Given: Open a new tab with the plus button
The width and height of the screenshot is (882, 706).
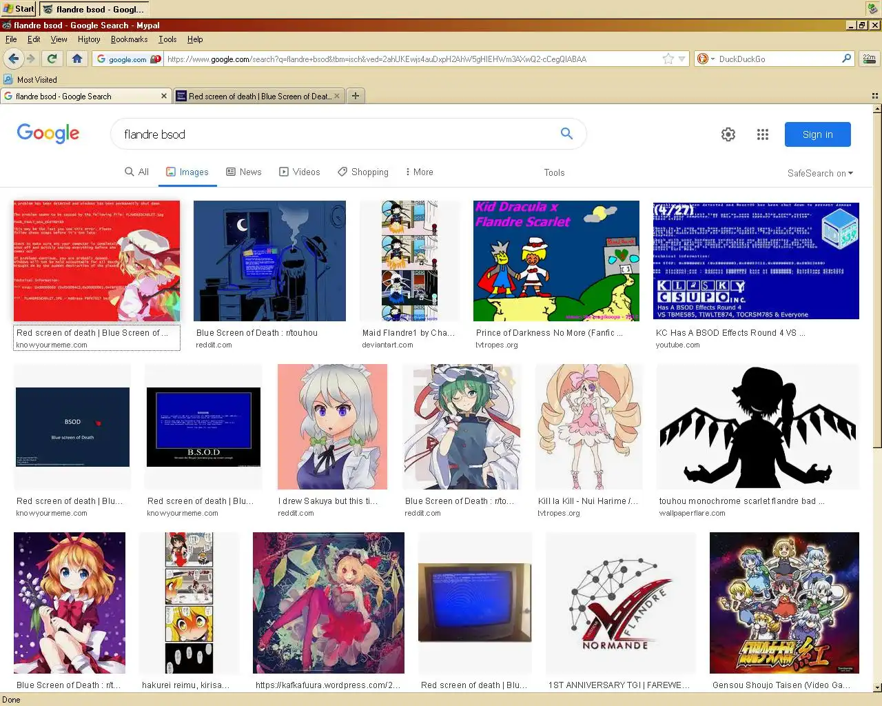Looking at the screenshot, I should click(x=356, y=96).
